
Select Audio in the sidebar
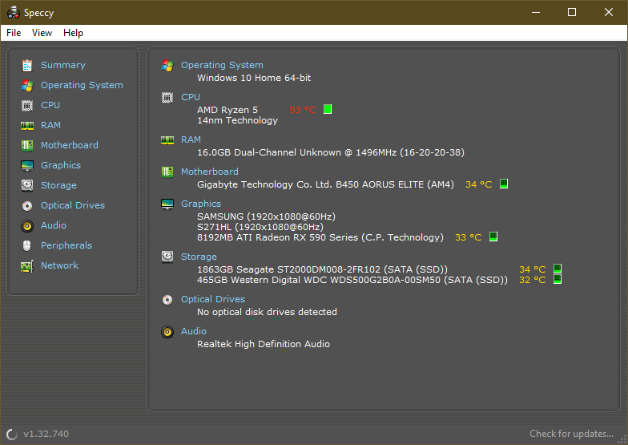[53, 225]
